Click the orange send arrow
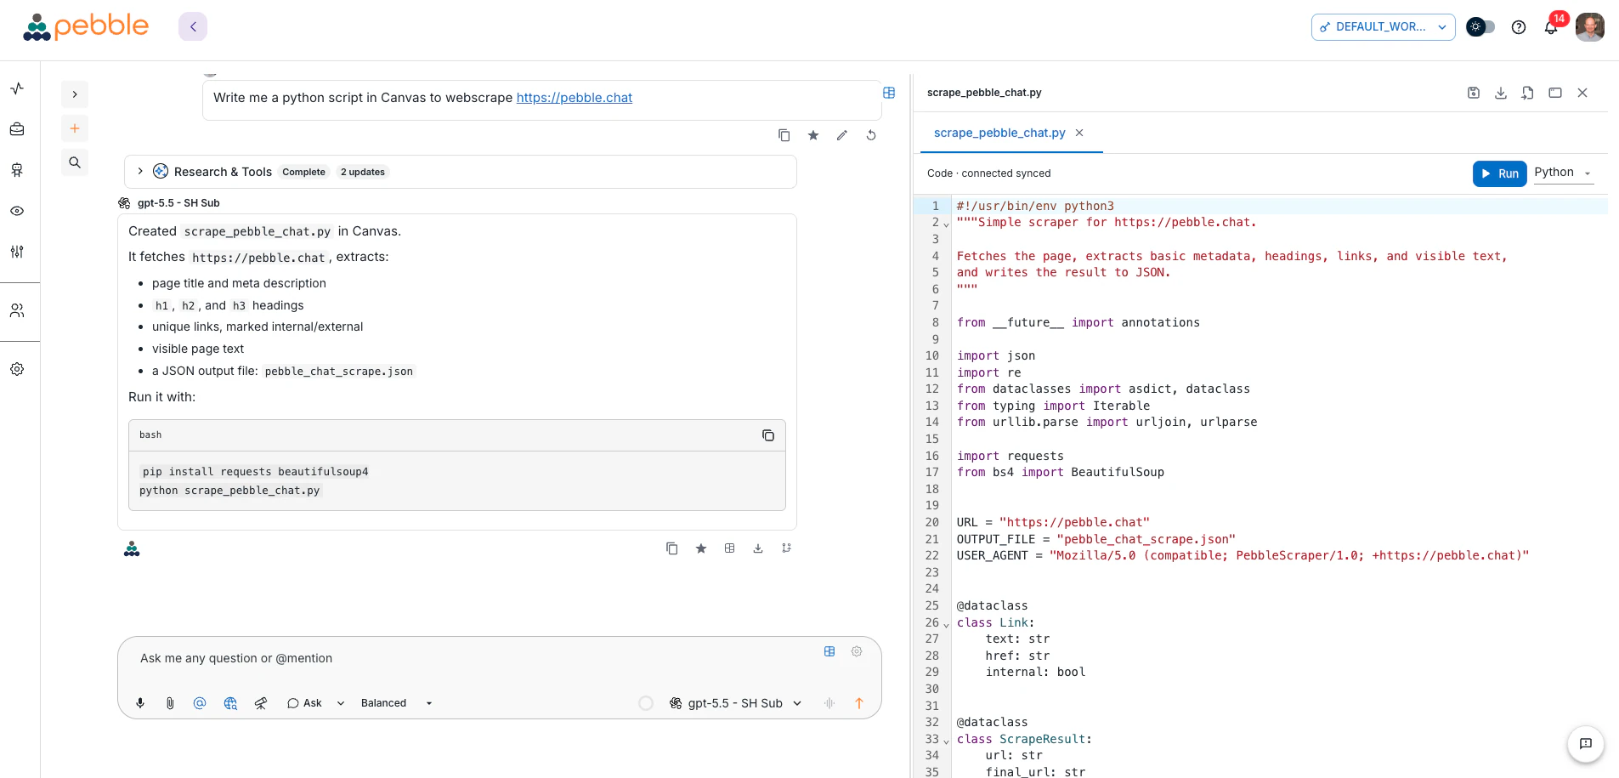 coord(859,703)
